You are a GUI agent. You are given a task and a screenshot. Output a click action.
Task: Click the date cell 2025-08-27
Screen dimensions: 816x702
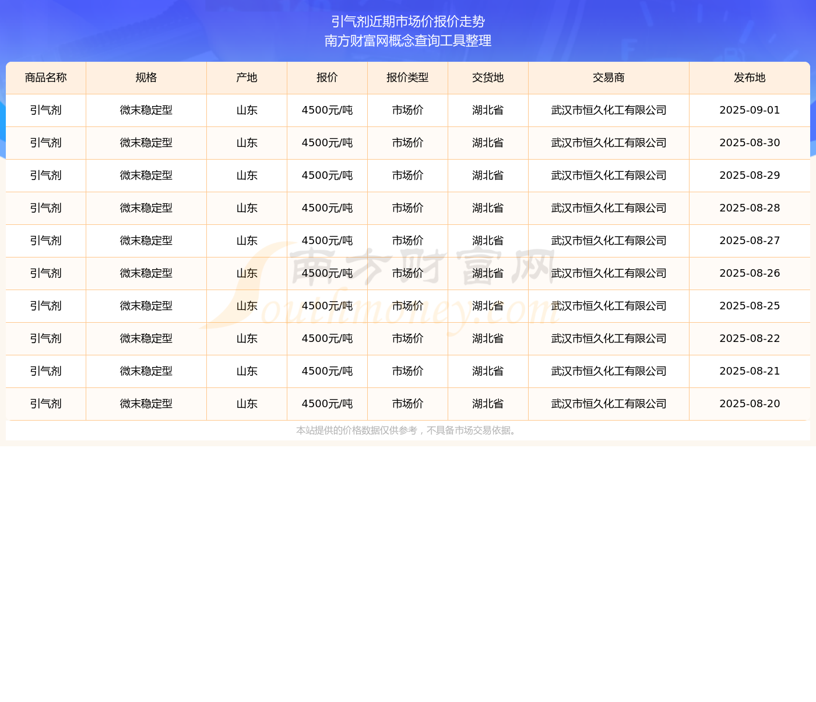click(x=750, y=241)
